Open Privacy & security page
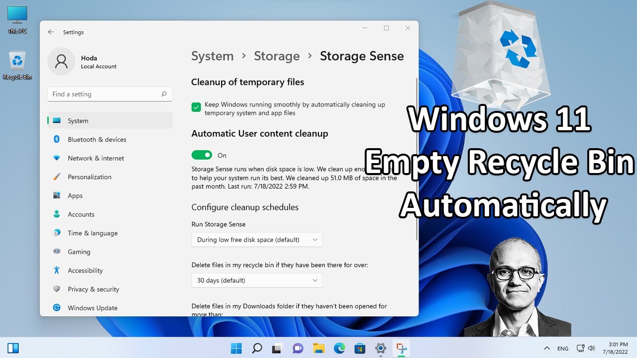Image resolution: width=637 pixels, height=358 pixels. (110, 289)
